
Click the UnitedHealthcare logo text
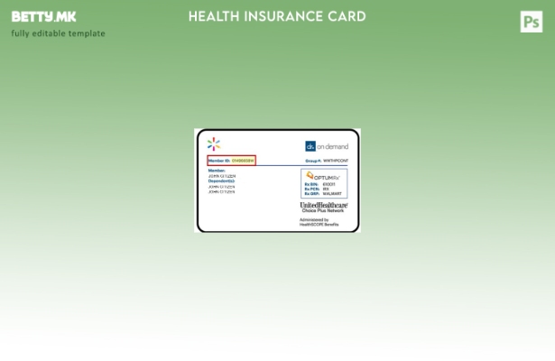tap(323, 205)
